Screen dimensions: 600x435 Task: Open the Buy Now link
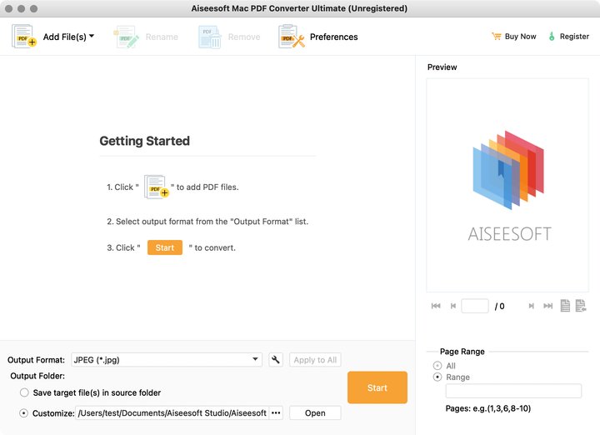520,37
